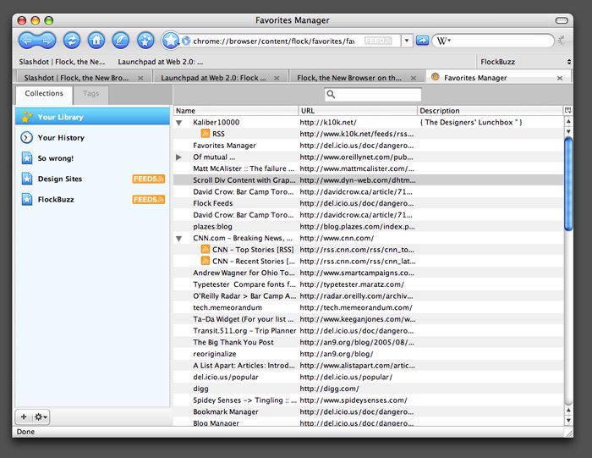
Task: Click the FEEDS badge for FlockBuzz
Action: (148, 199)
